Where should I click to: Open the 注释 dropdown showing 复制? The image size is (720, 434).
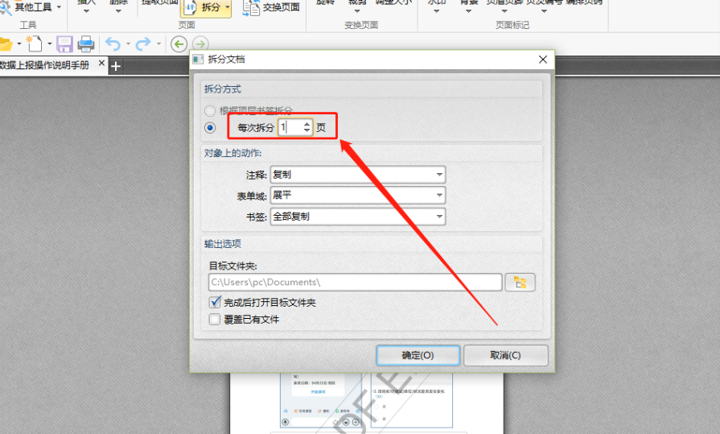pyautogui.click(x=358, y=175)
